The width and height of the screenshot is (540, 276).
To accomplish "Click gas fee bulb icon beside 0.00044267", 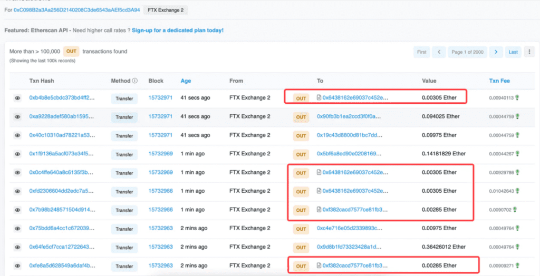I will coord(517,153).
